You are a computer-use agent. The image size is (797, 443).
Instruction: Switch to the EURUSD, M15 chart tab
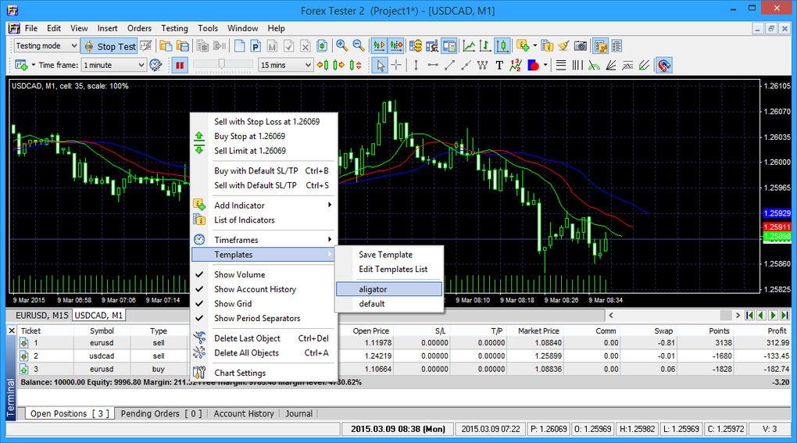click(41, 316)
